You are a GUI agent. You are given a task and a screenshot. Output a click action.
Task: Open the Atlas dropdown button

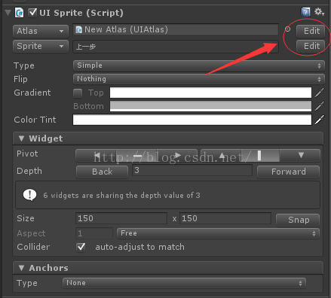point(41,31)
